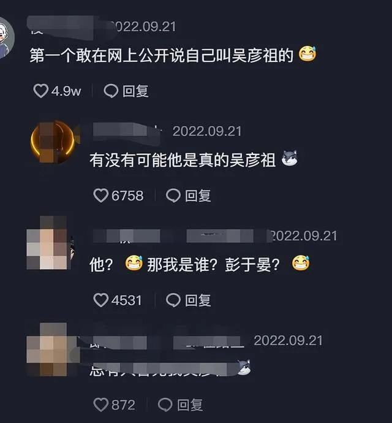Tap the heart icon next to 872

(x=101, y=405)
